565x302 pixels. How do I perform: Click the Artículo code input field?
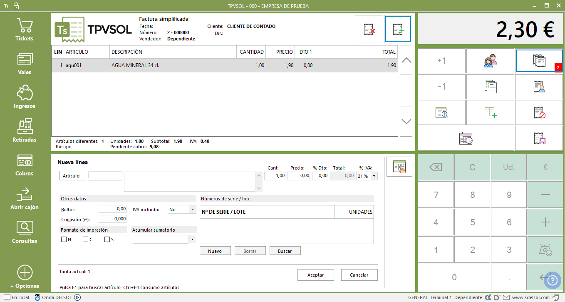pos(105,176)
